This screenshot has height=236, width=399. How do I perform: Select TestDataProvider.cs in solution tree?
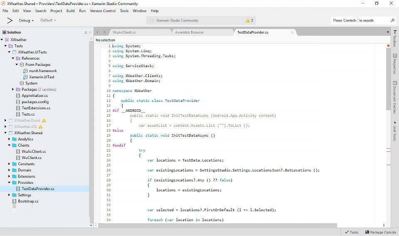[x=38, y=189]
